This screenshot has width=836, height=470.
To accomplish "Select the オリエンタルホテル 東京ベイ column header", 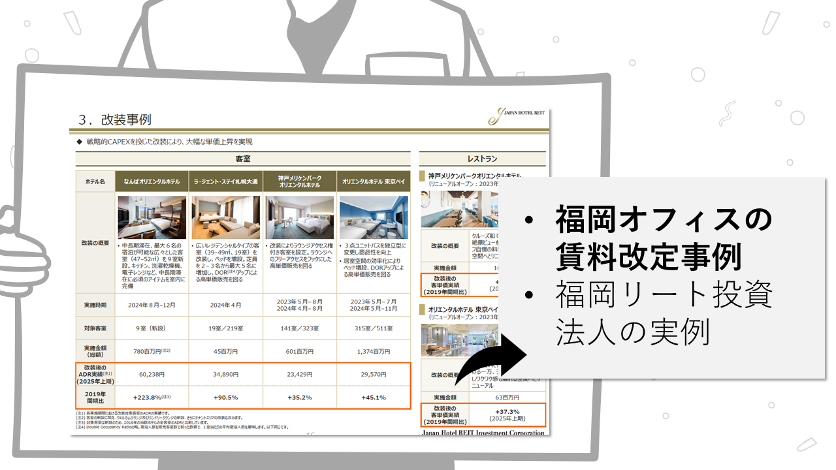I will coord(374,181).
